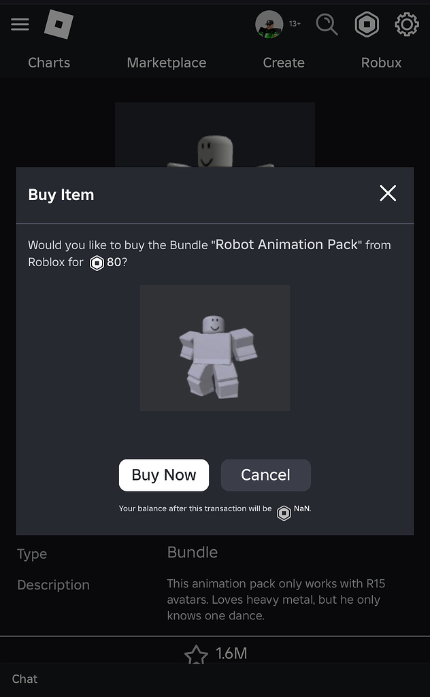Click the Robux icon beside NaN balance
This screenshot has width=430, height=697.
point(284,513)
